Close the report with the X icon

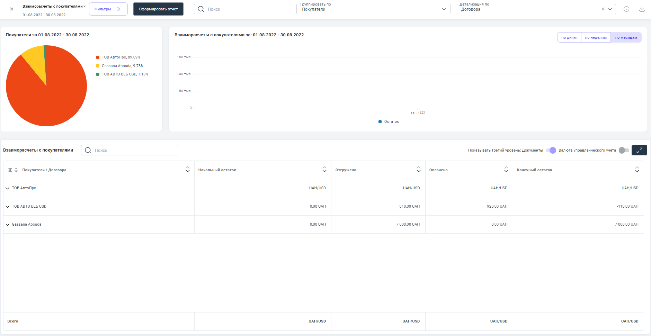(11, 9)
